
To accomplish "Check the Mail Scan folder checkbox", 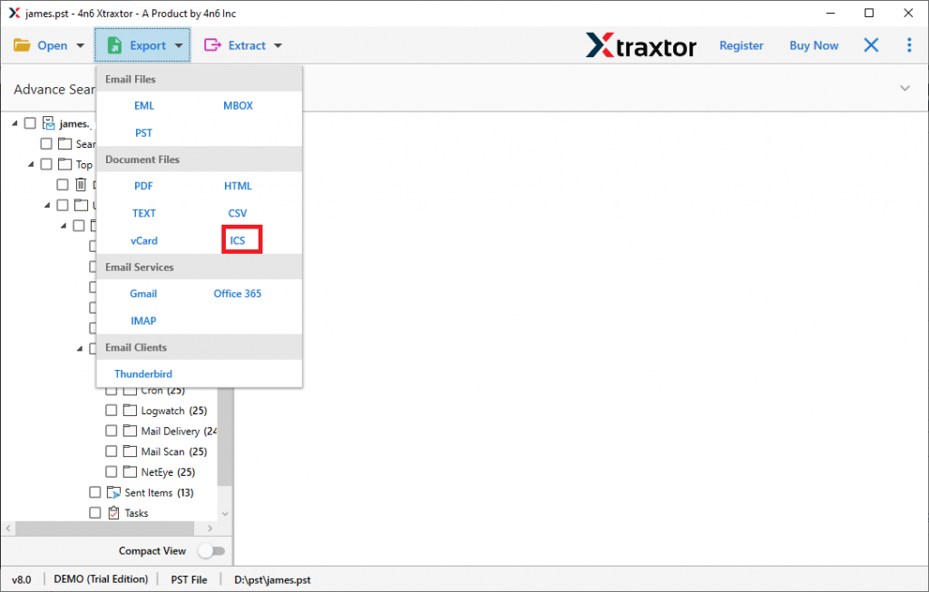I will pyautogui.click(x=111, y=451).
